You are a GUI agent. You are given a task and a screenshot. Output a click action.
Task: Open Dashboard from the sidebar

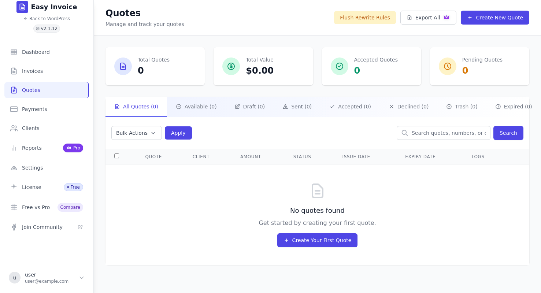pyautogui.click(x=47, y=52)
